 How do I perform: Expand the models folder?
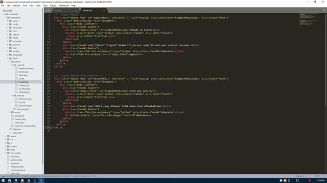(8, 51)
